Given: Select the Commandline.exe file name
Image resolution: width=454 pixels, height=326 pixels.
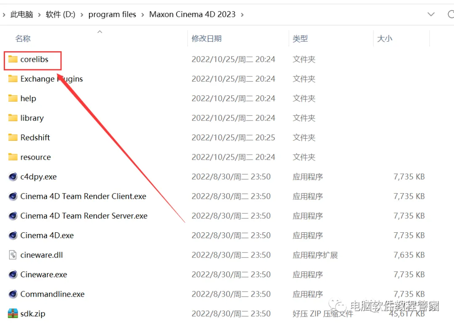Looking at the screenshot, I should [53, 294].
